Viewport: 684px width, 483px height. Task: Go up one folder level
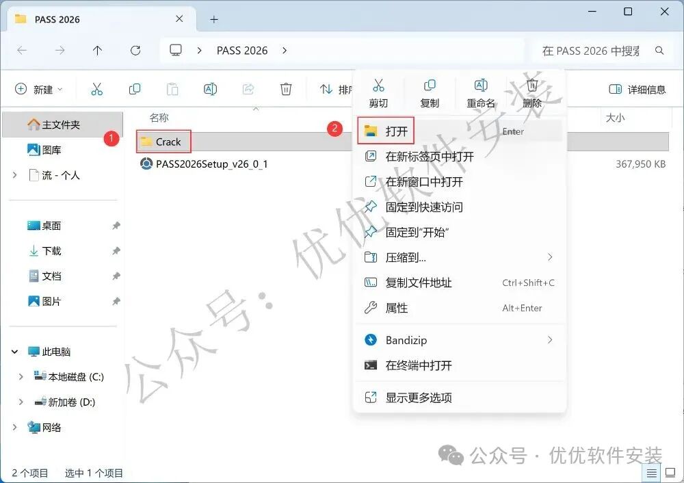97,51
